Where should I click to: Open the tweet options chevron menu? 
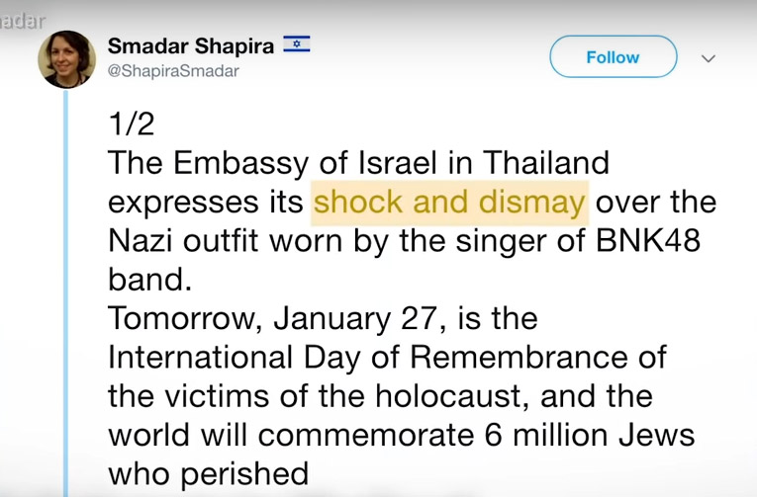coord(708,58)
